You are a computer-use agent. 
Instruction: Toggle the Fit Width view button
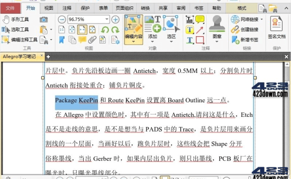(x=82, y=30)
